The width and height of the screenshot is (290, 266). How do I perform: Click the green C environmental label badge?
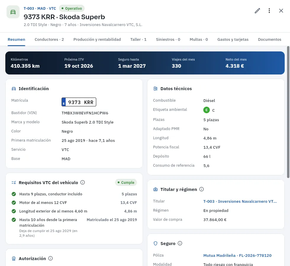[207, 110]
